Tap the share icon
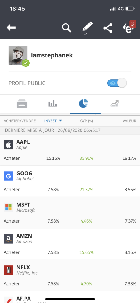Screen dimensions: 140x303 108,28
